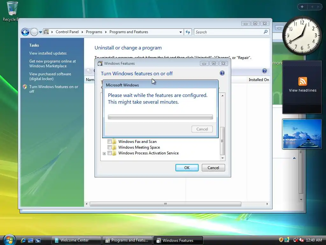Open recent pages dropdown next to Forward
Screen dimensions: 326x245
(40, 32)
